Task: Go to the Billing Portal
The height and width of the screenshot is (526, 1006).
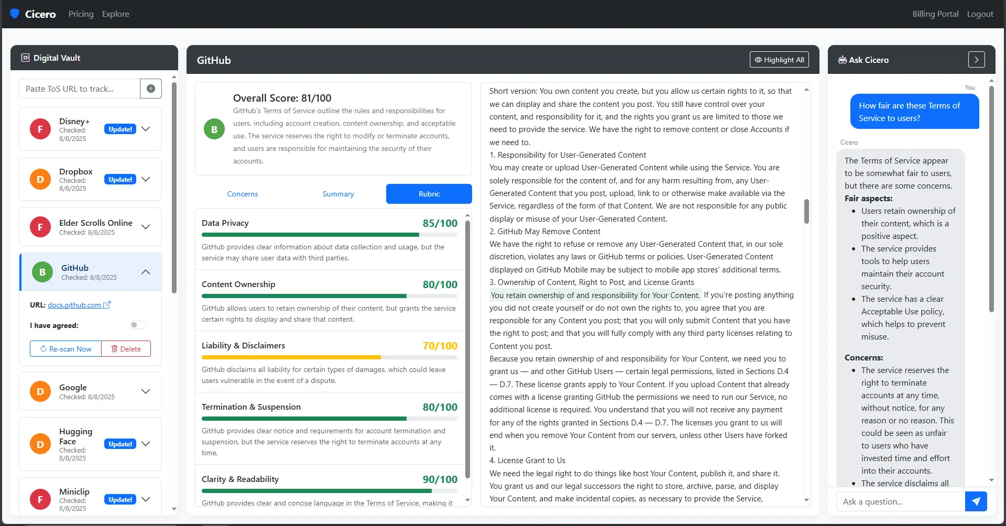Action: (935, 14)
